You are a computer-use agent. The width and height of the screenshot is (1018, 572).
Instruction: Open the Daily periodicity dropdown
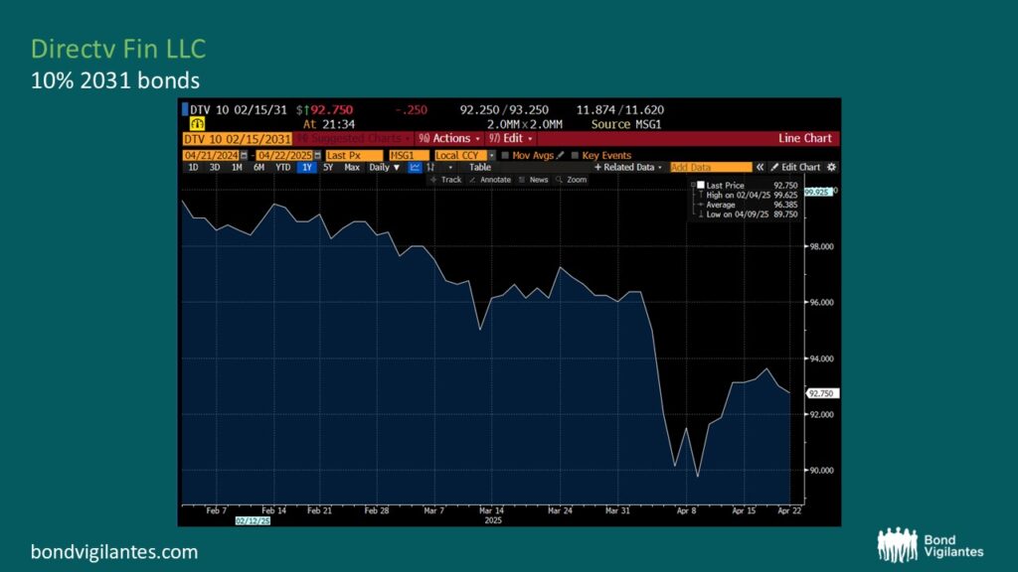coord(385,167)
